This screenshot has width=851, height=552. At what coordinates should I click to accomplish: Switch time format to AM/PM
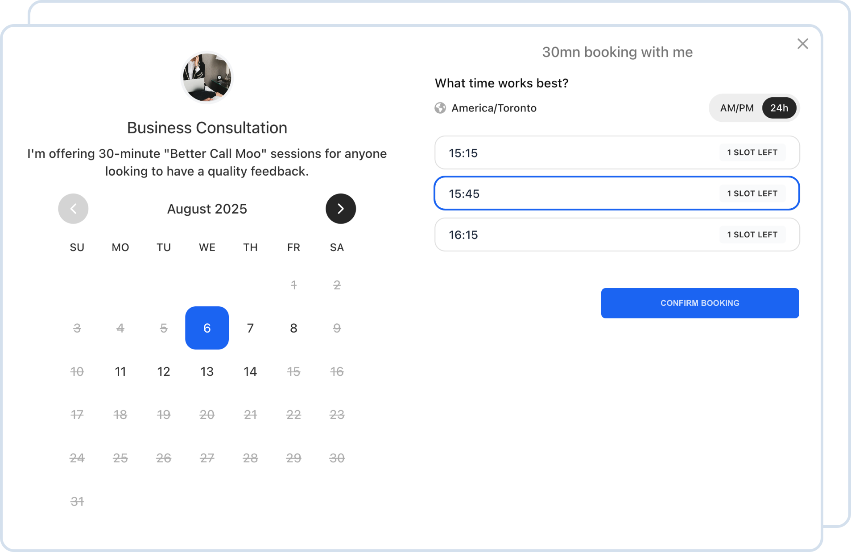tap(736, 108)
